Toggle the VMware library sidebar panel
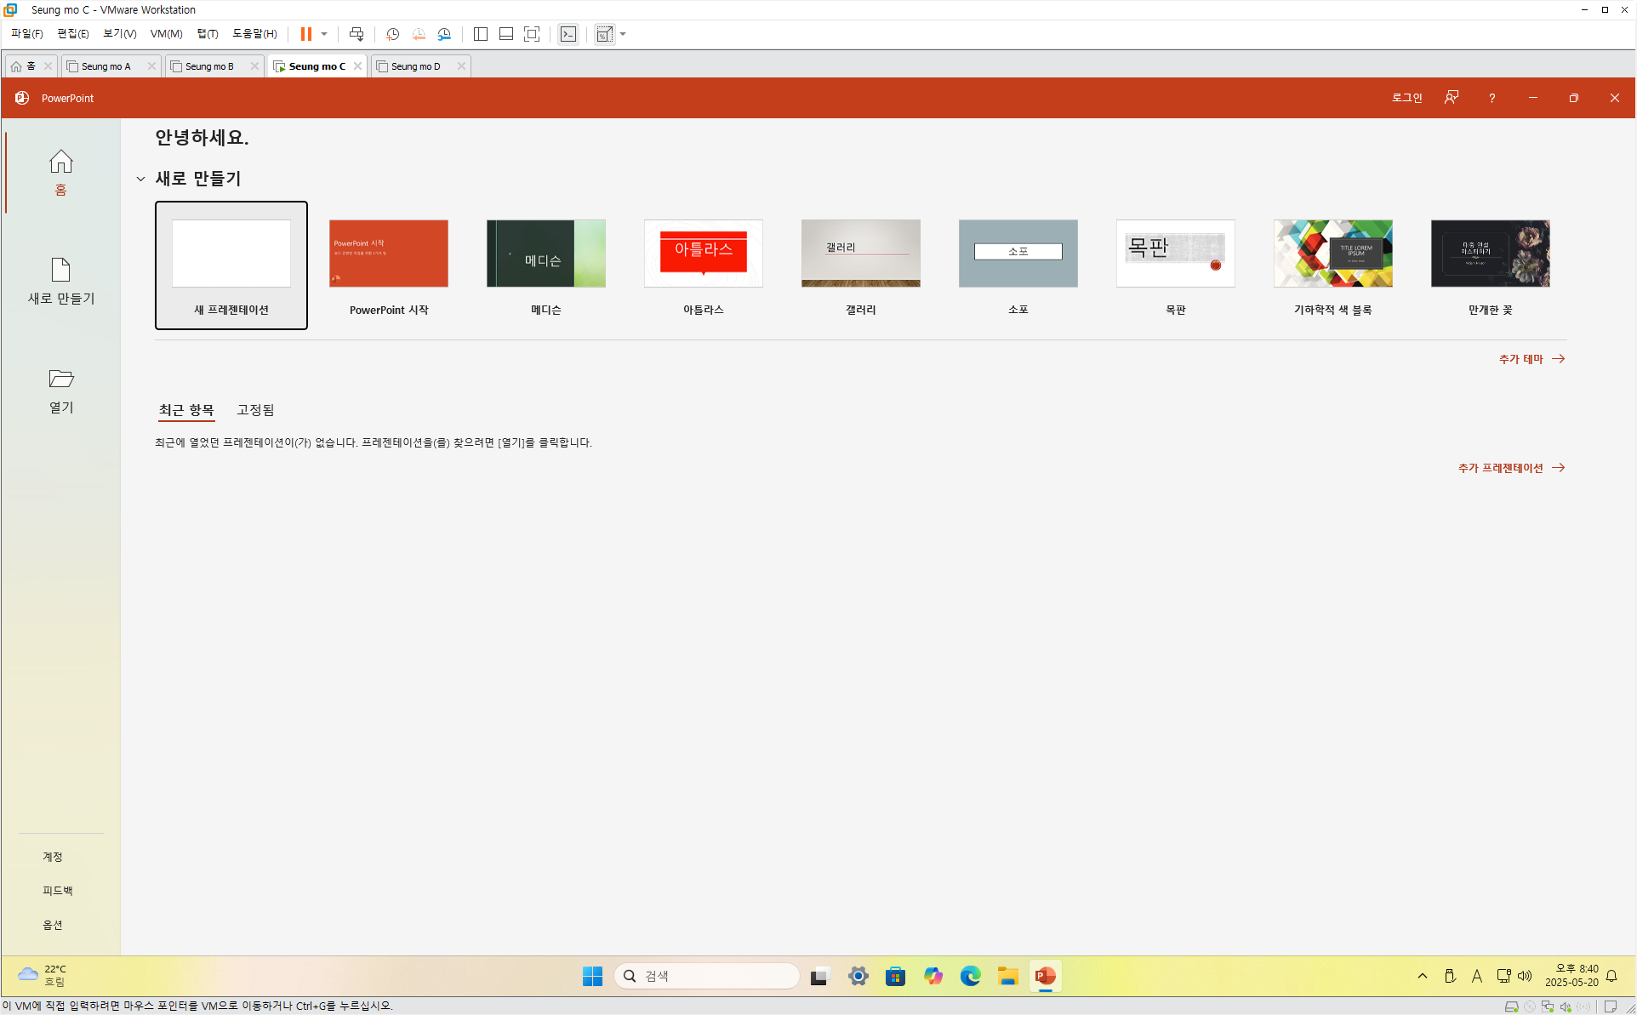 click(x=481, y=34)
